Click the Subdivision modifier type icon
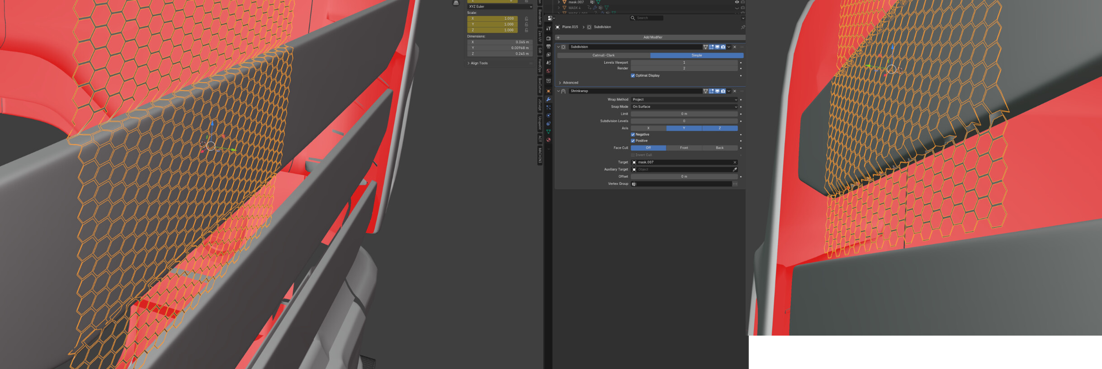 click(563, 47)
